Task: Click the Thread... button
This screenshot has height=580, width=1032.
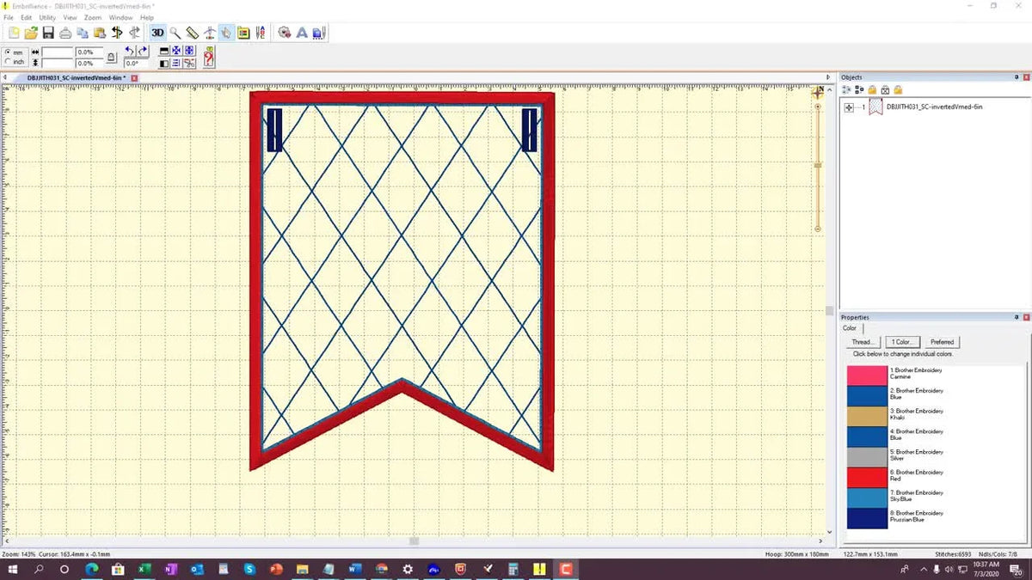Action: pos(863,342)
